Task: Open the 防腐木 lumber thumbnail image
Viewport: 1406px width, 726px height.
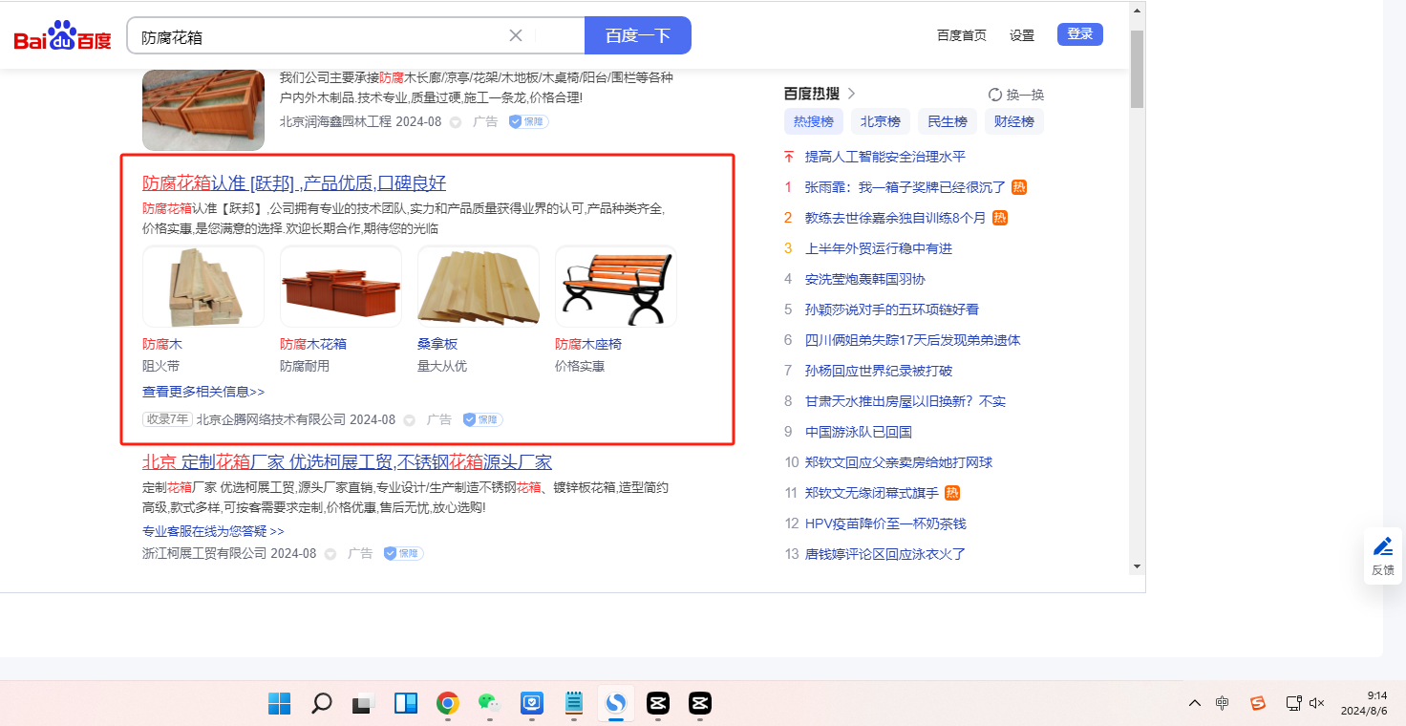Action: coord(203,287)
